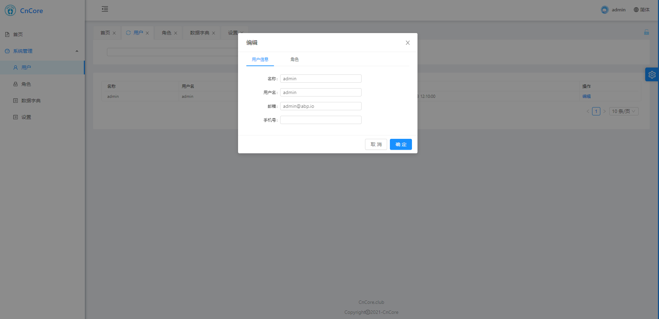Click the 取消 button
The image size is (659, 319).
click(x=376, y=144)
